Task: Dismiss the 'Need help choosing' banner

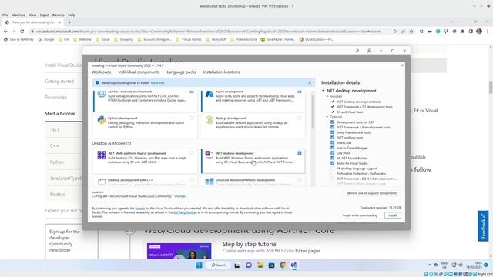Action: 310,83
